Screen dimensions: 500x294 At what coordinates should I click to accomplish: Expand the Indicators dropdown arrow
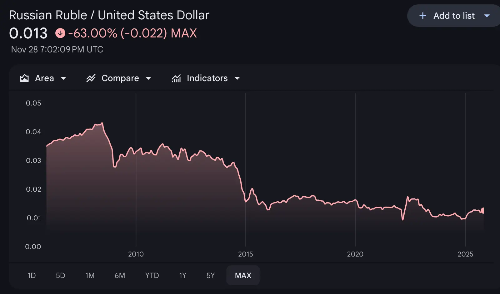coord(237,78)
